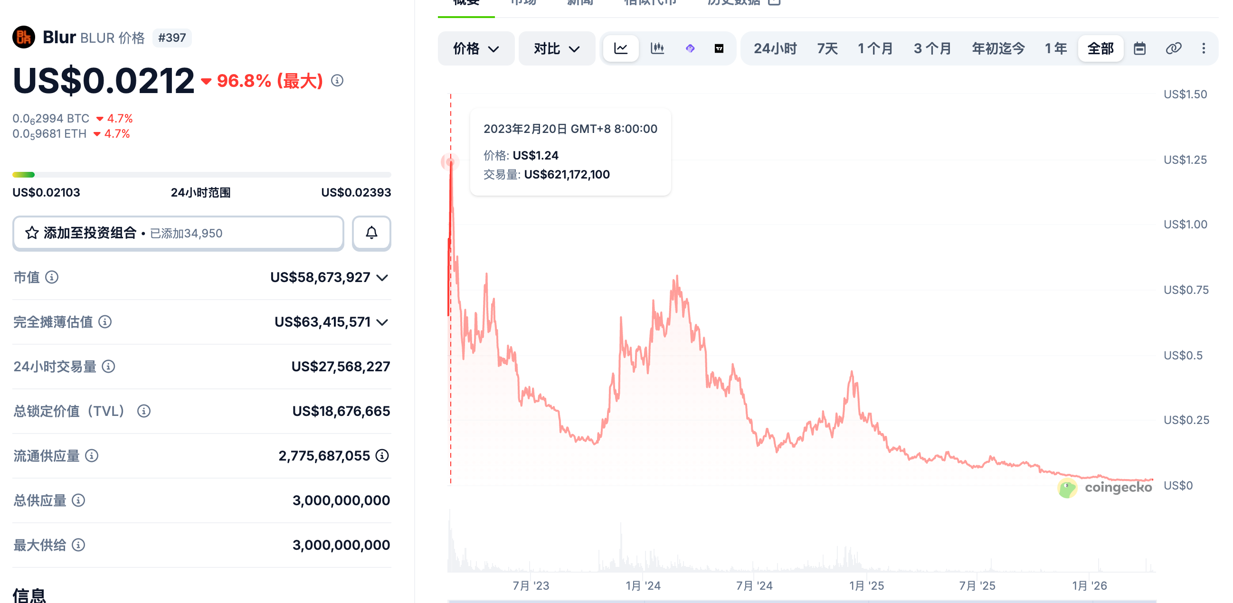Open the three-dot chart options menu
The height and width of the screenshot is (603, 1233).
(x=1204, y=48)
